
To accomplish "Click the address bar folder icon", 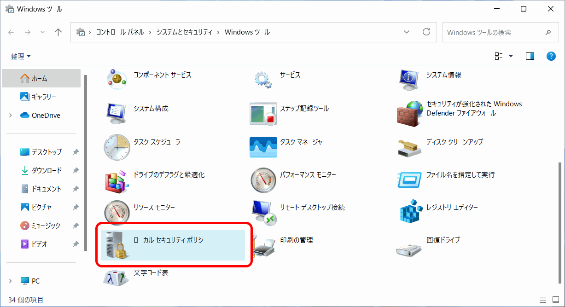I will (81, 32).
